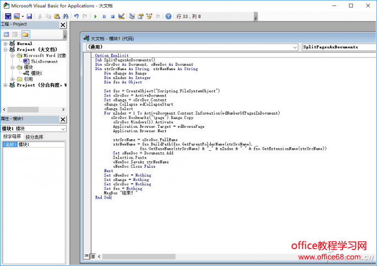Screen dimensions: 377x266
Task: Expand the Normal project tree node
Action: point(6,43)
